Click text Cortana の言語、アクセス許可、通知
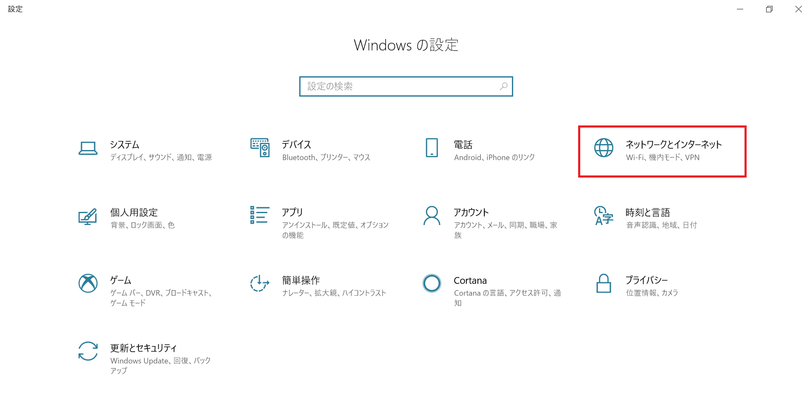Image resolution: width=812 pixels, height=414 pixels. [508, 298]
